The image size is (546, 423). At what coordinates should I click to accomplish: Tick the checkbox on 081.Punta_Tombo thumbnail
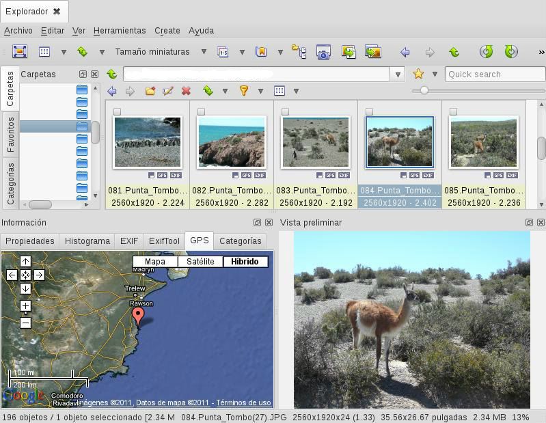(118, 111)
